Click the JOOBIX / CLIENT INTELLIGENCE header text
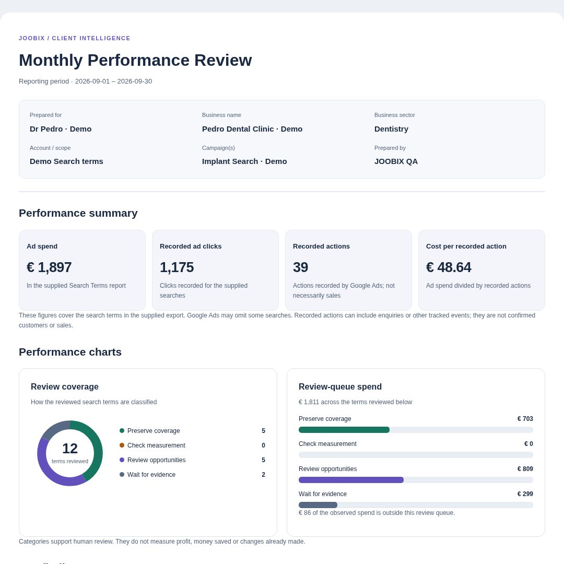 tap(75, 38)
